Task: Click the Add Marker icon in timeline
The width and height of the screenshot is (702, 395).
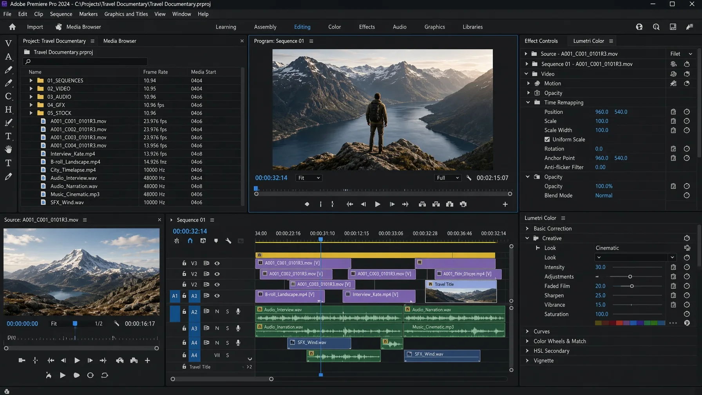Action: (x=216, y=241)
